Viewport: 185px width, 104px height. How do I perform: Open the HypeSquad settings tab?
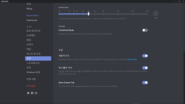[x=38, y=20]
